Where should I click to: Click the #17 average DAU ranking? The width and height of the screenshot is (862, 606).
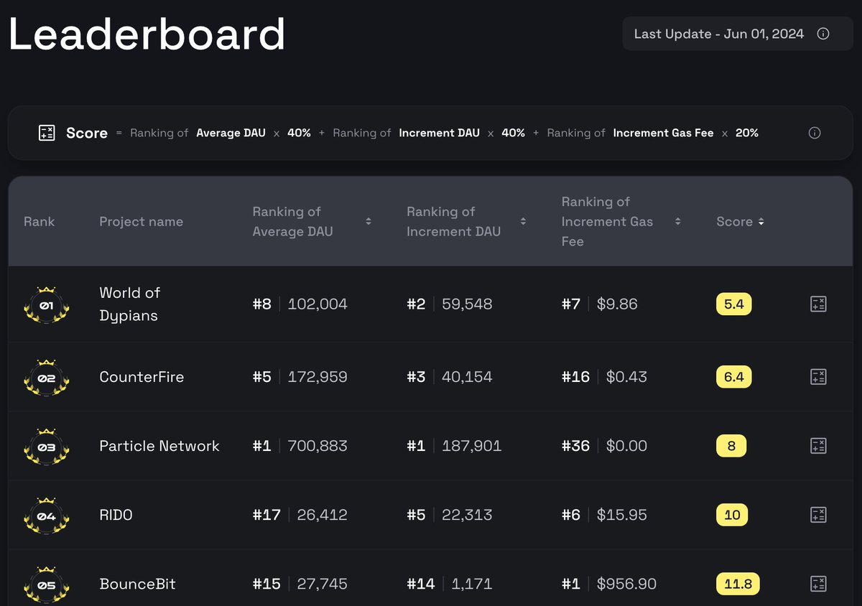267,515
